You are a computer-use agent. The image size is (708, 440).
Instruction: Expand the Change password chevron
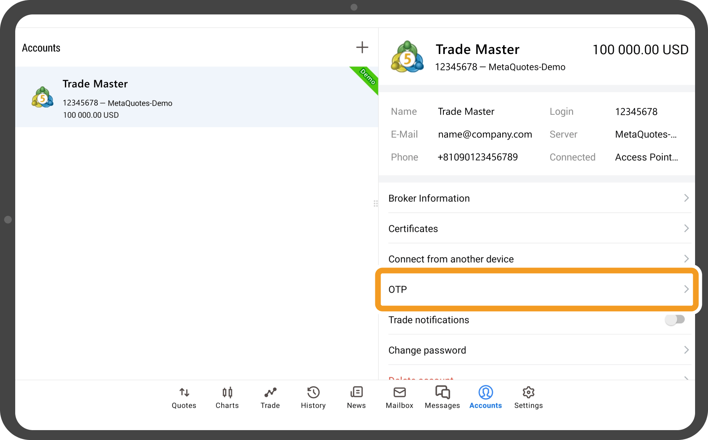point(686,350)
